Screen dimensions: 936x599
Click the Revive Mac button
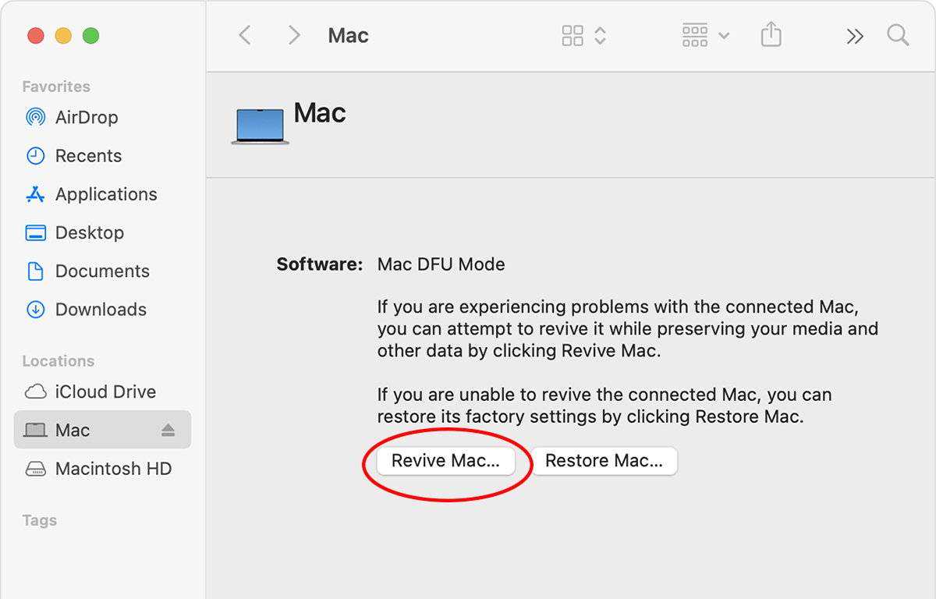click(x=445, y=461)
